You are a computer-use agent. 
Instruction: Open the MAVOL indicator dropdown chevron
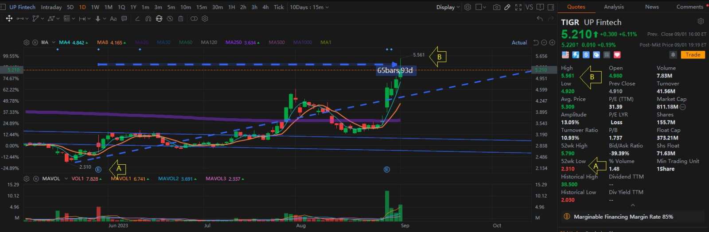click(x=66, y=179)
